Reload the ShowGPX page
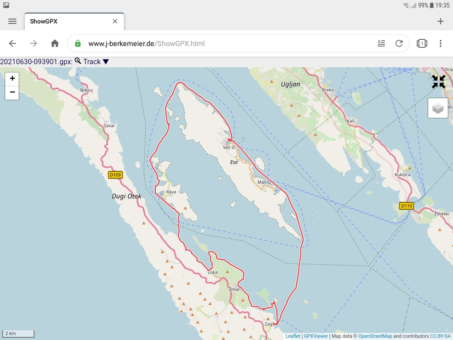453x340 pixels. tap(399, 43)
